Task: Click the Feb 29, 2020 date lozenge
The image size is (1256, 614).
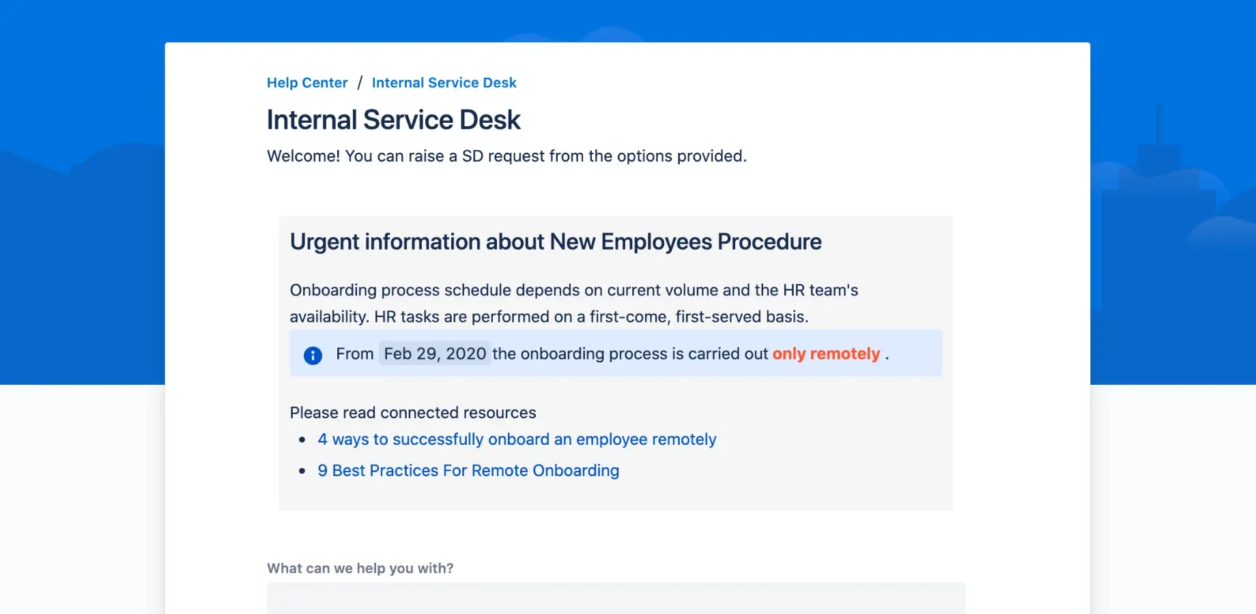Action: coord(435,353)
